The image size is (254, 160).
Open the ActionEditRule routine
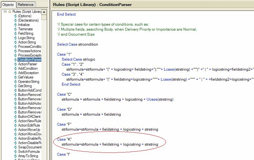(x=29, y=125)
